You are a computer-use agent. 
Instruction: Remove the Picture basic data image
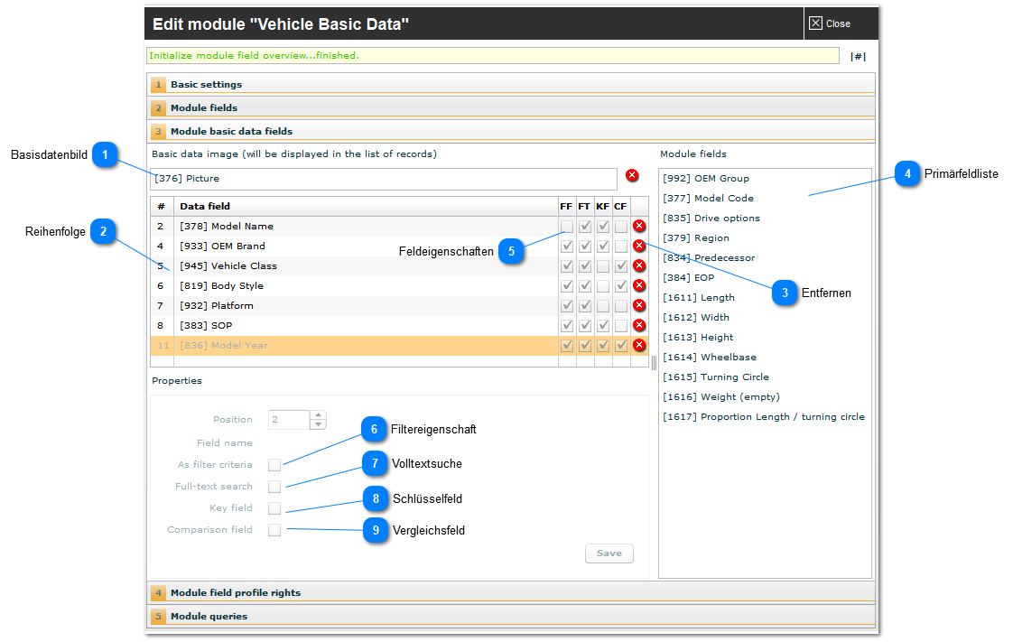pyautogui.click(x=632, y=175)
